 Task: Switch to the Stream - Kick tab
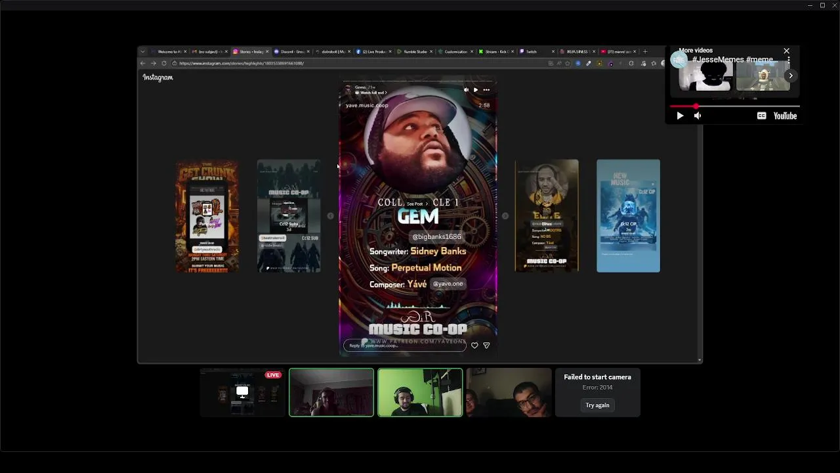496,51
